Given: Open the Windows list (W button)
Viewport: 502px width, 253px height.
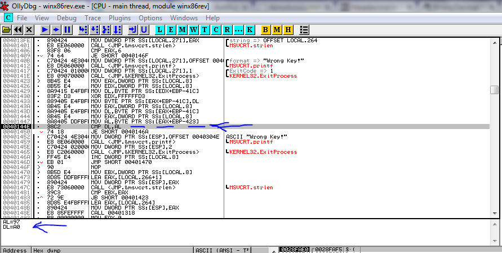Looking at the screenshot, I should point(193,30).
